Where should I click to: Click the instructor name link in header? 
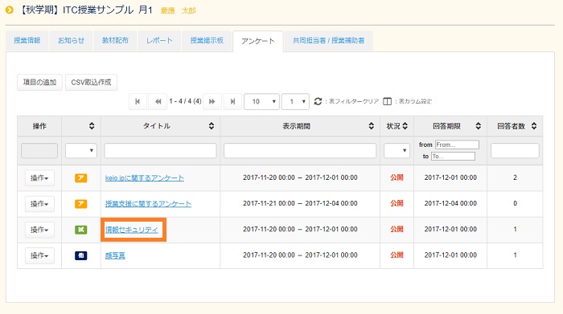pos(178,10)
